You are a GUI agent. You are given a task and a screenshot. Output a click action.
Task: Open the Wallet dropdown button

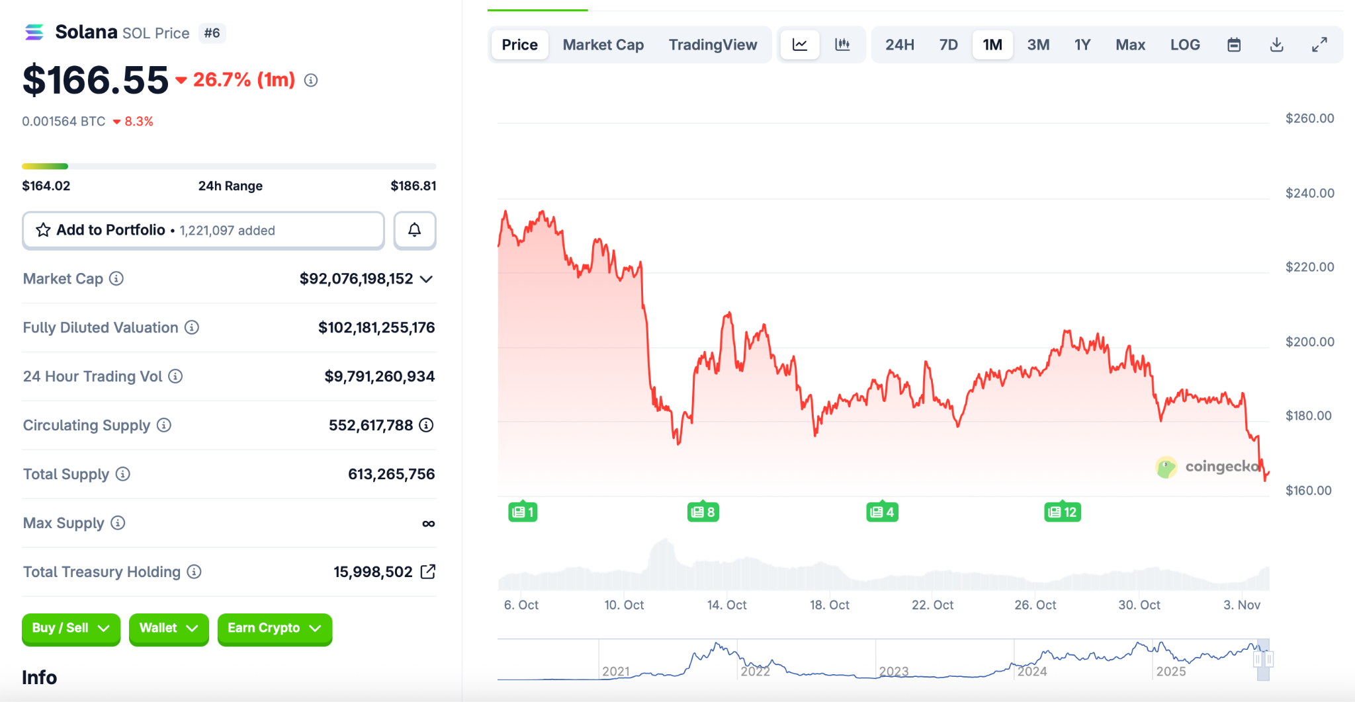[x=169, y=628]
